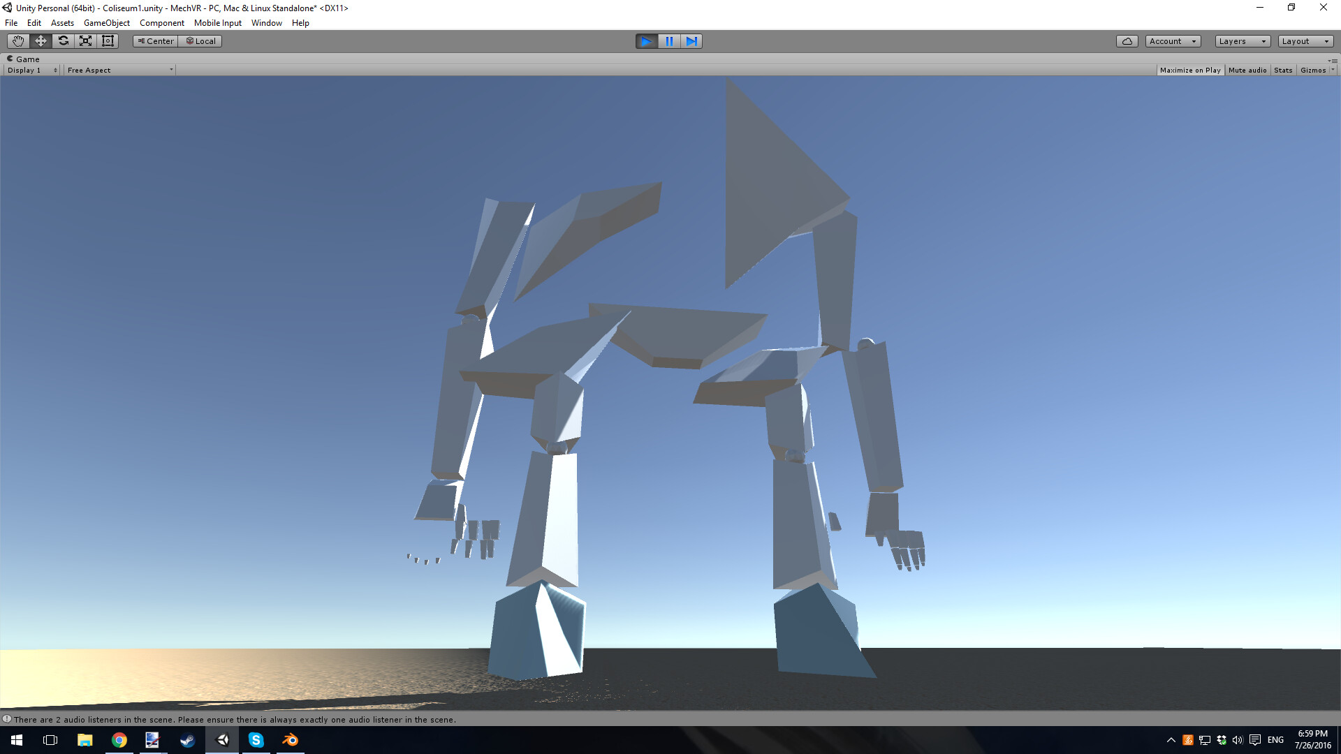Pause the running game
The height and width of the screenshot is (754, 1341).
pos(669,41)
